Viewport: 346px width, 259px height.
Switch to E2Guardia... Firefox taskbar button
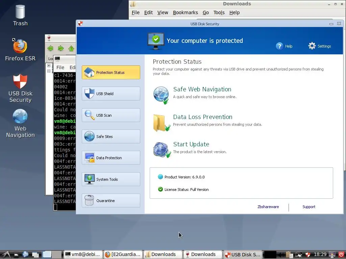point(123,254)
